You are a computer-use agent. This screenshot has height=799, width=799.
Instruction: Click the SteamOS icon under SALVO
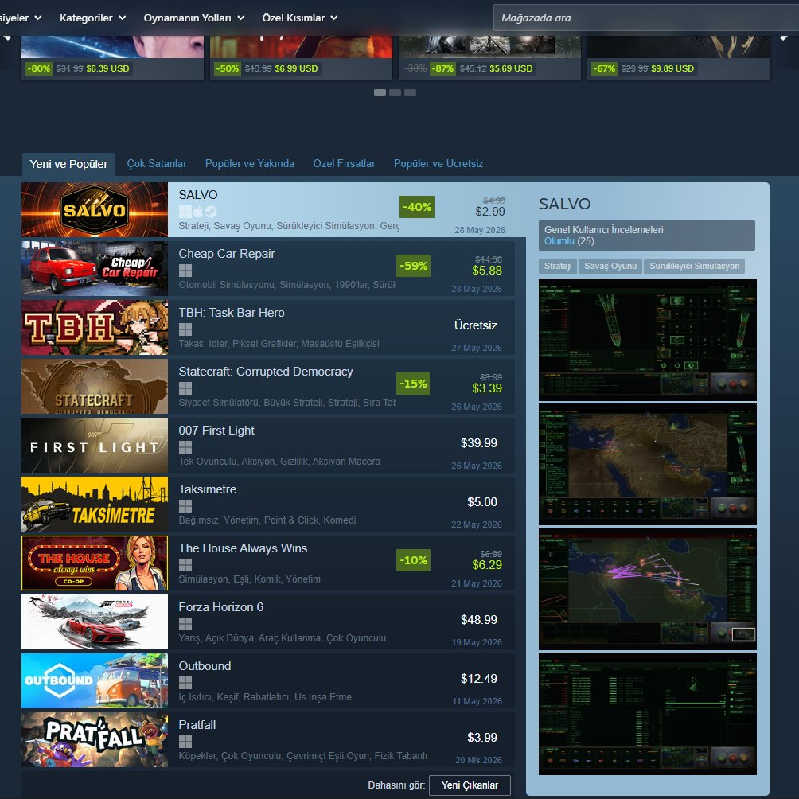click(211, 212)
